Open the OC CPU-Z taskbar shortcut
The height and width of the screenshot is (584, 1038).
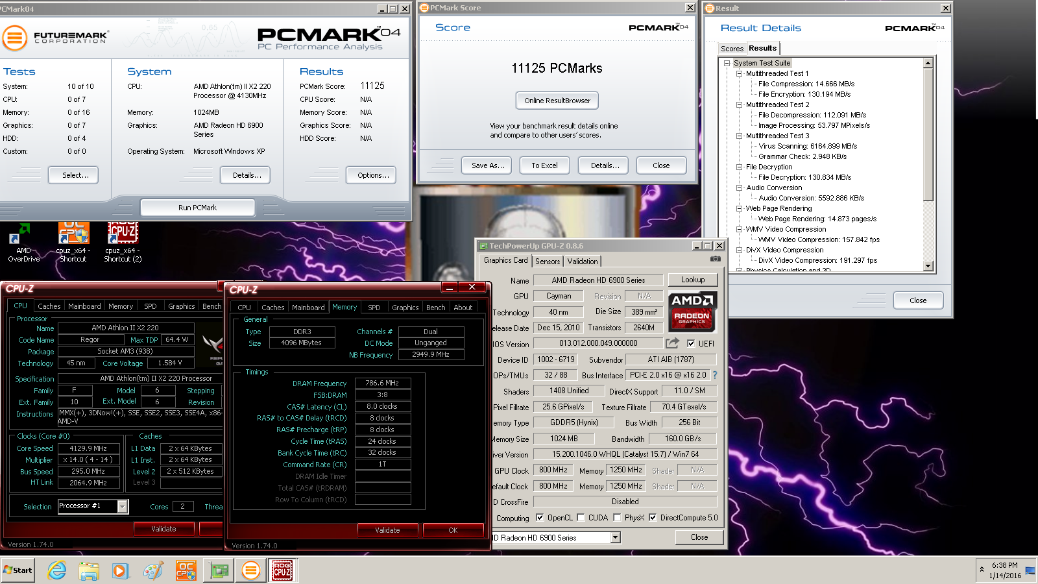click(x=186, y=570)
